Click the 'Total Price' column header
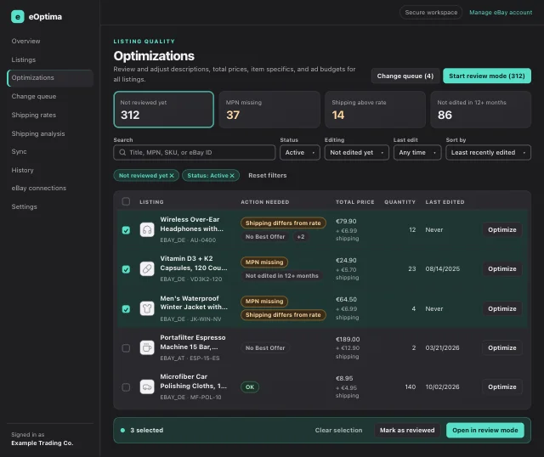The width and height of the screenshot is (544, 457). [x=355, y=202]
